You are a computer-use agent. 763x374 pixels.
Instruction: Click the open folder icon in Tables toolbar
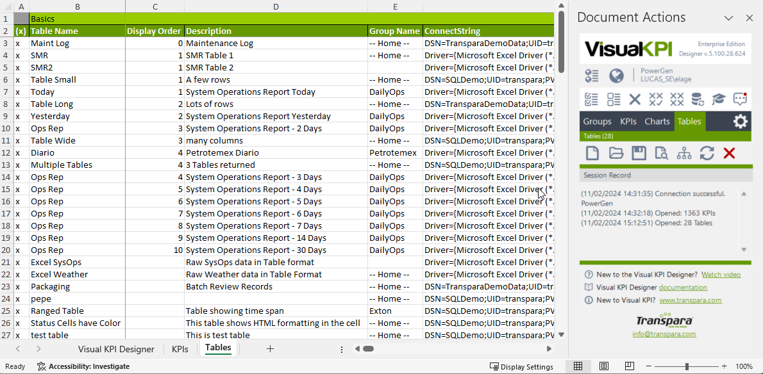coord(616,153)
